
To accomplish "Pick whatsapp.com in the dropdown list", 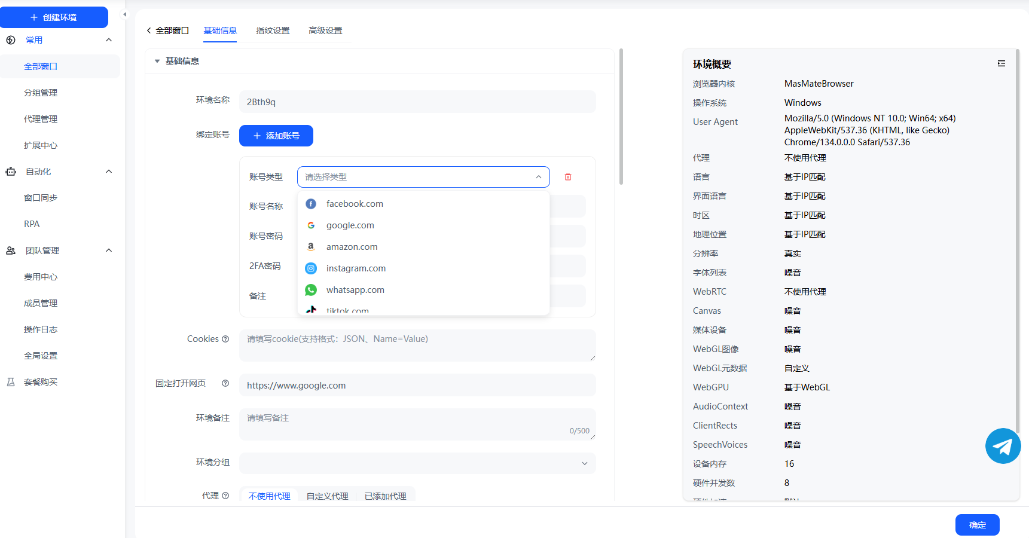I will (x=355, y=290).
